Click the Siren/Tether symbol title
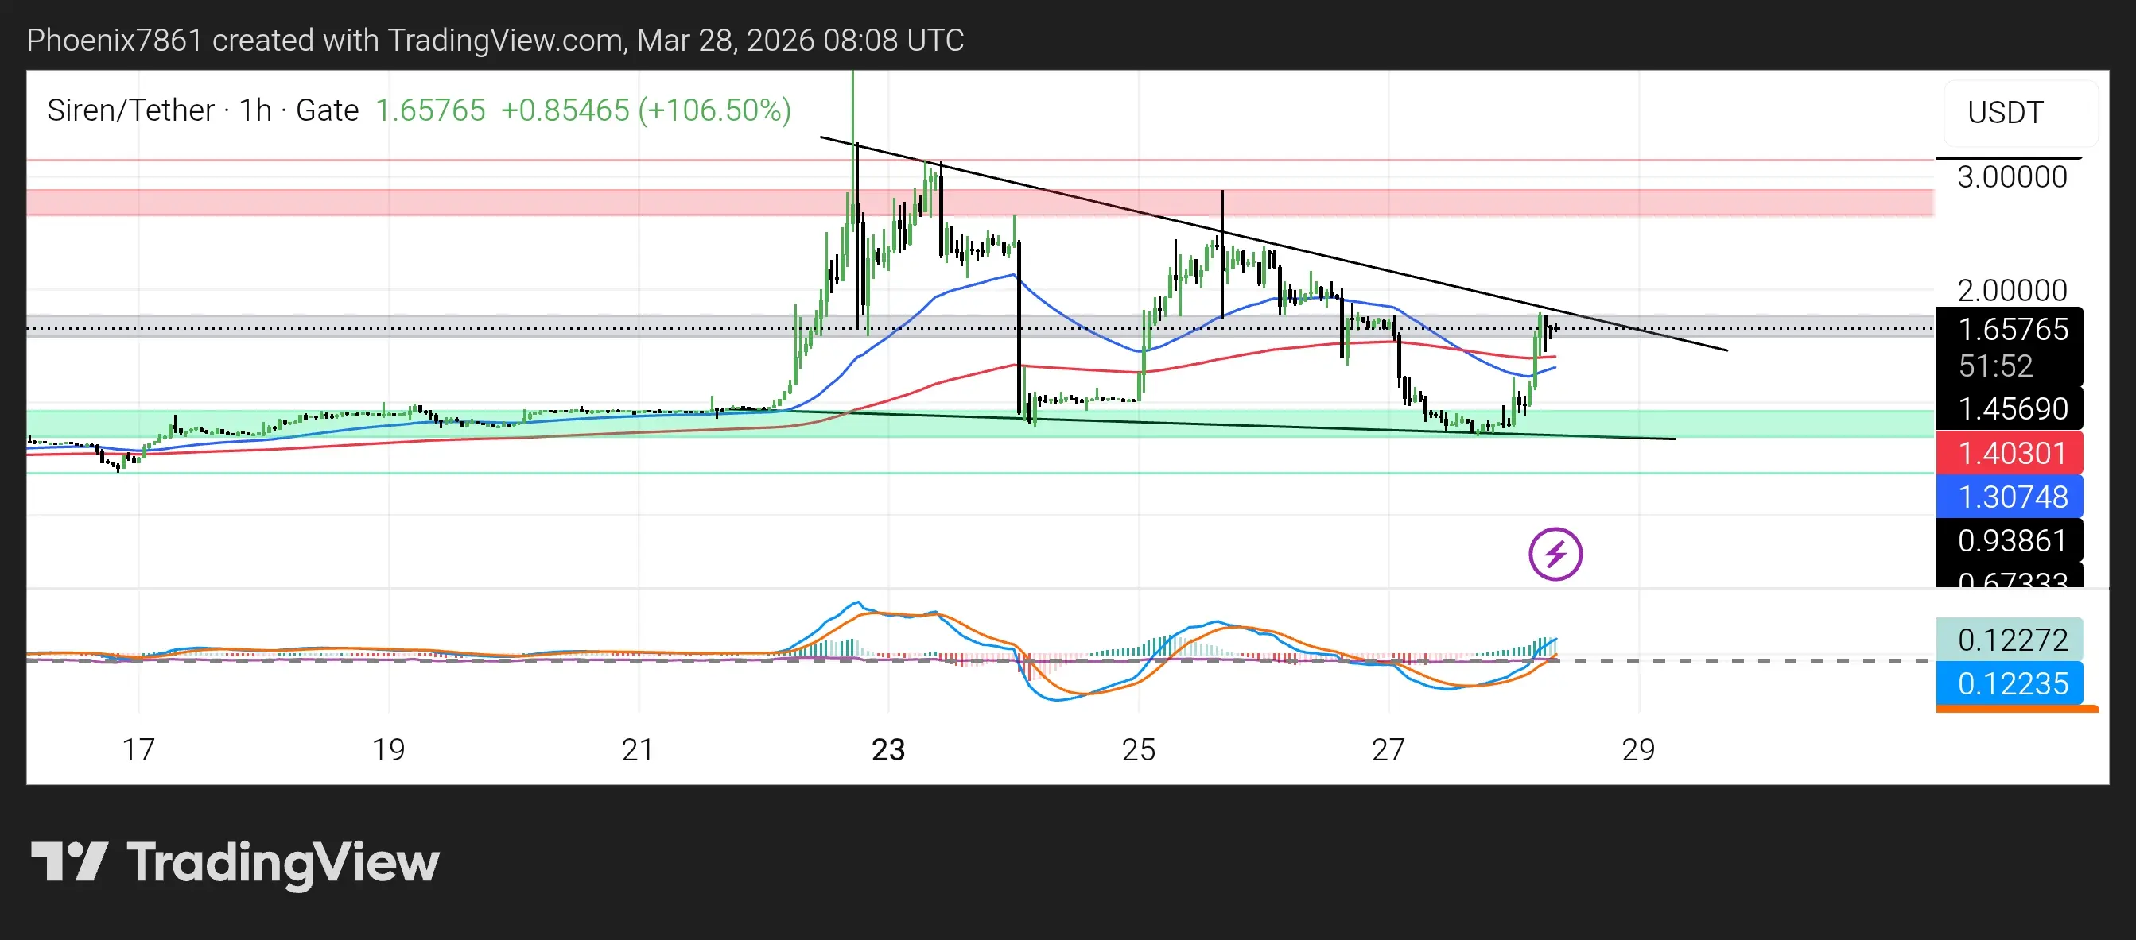The width and height of the screenshot is (2136, 940). [130, 110]
